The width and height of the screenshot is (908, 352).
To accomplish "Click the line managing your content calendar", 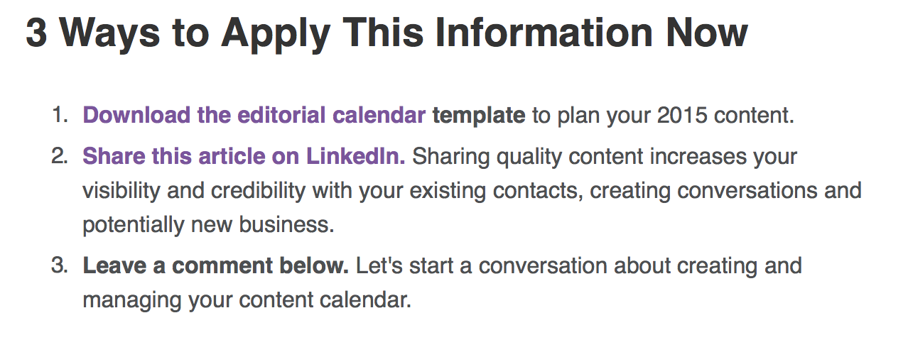I will 247,300.
